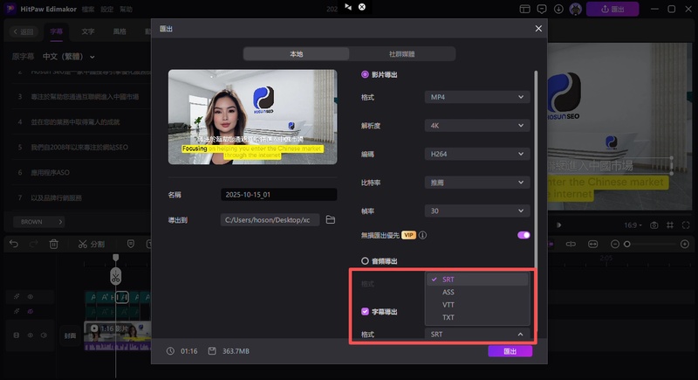Click the delete trash icon in timeline toolbar

[x=54, y=244]
